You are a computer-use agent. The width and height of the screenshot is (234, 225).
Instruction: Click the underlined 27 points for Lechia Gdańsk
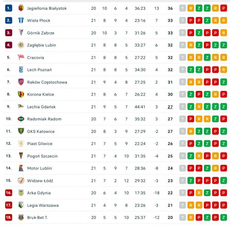pos(170,107)
